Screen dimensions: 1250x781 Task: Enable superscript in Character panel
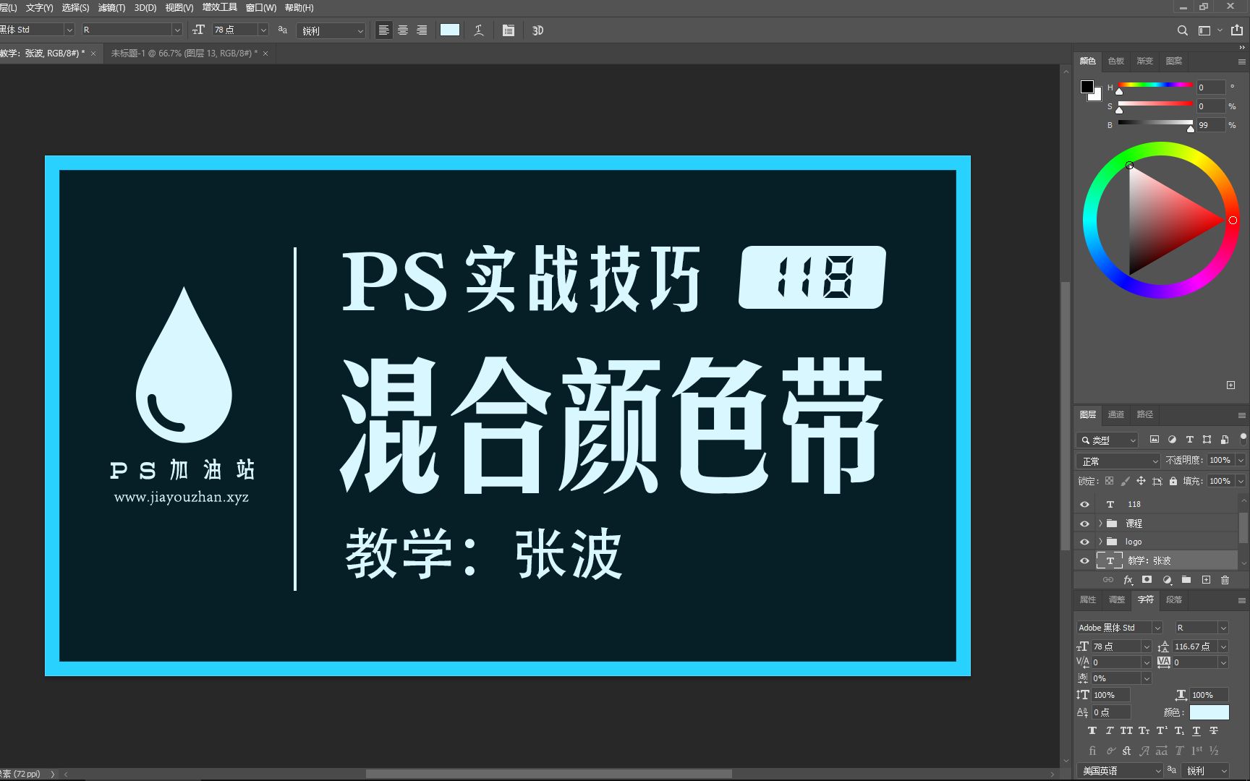click(x=1161, y=731)
